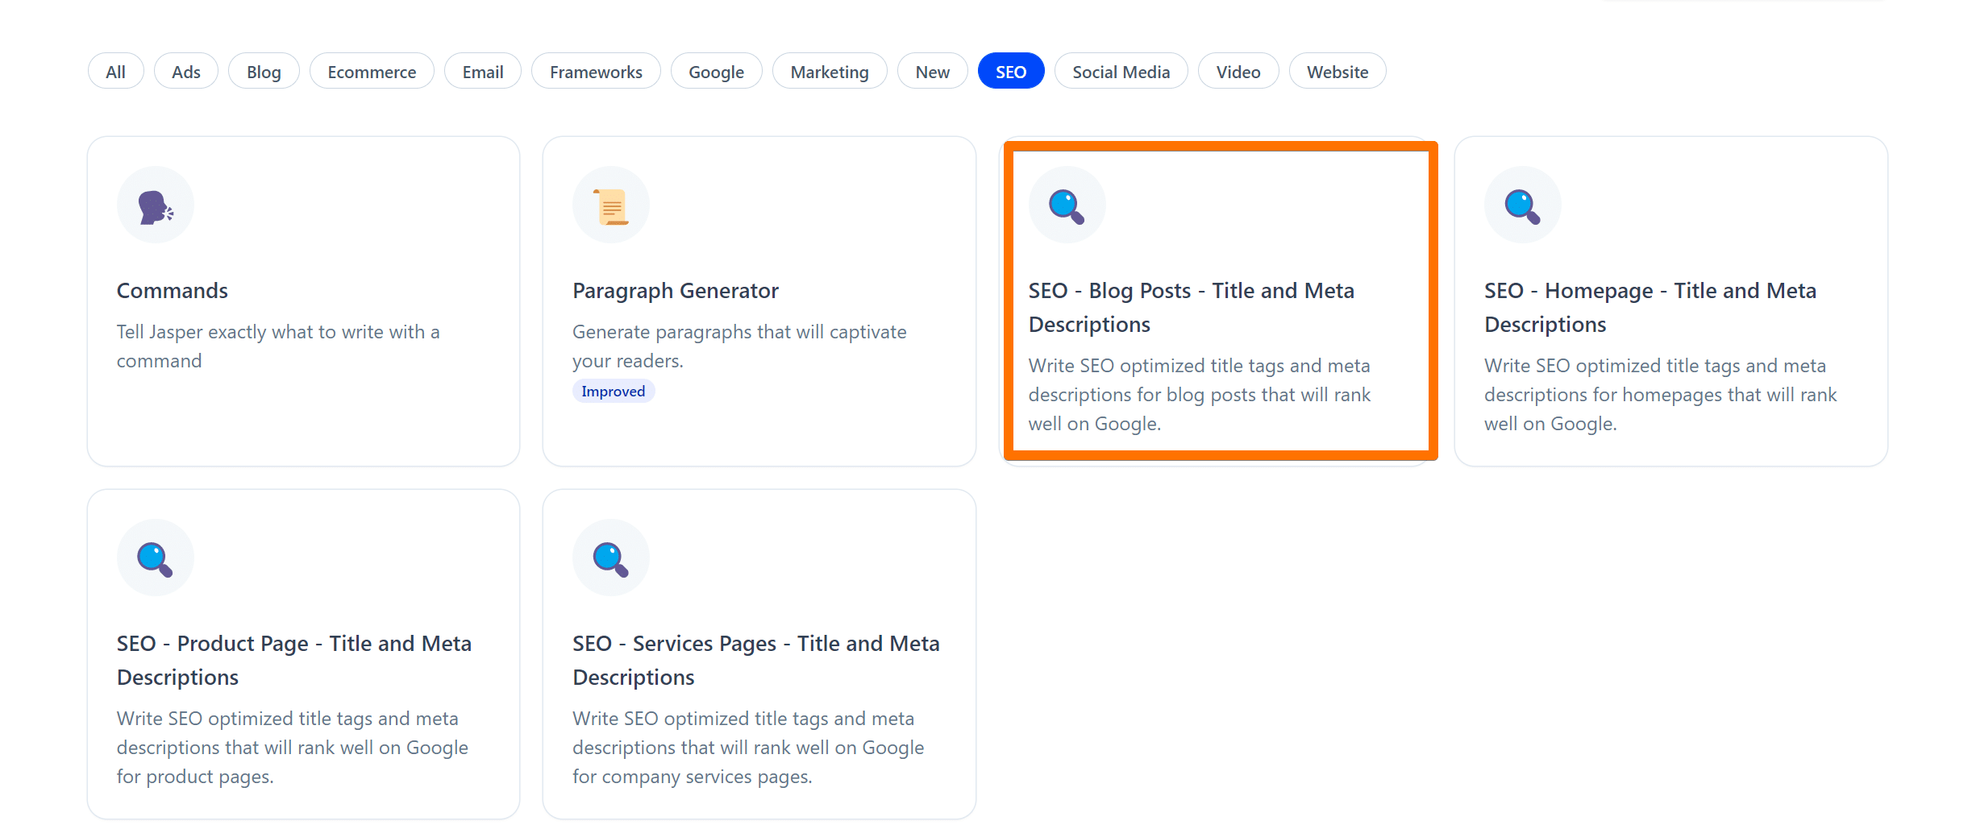
Task: Filter by Google templates
Action: coord(716,72)
